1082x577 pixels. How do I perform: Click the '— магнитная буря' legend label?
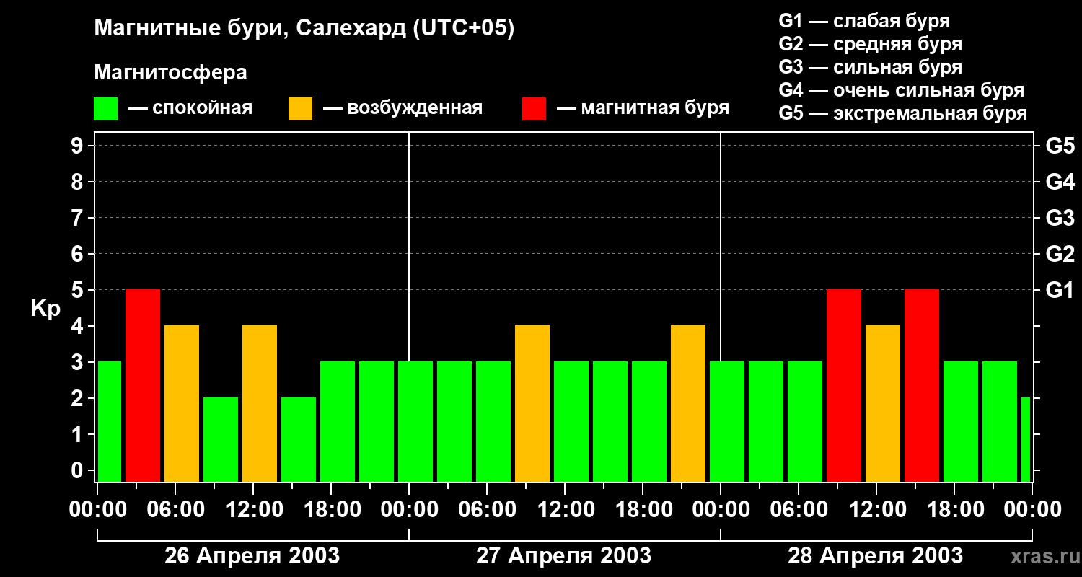643,109
